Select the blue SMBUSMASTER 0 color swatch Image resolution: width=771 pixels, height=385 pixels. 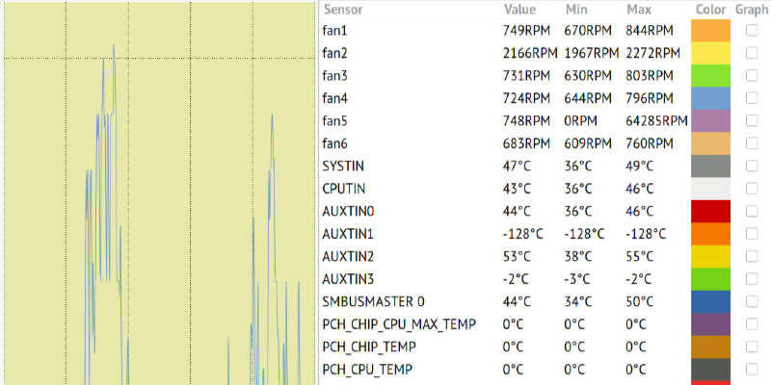[711, 301]
